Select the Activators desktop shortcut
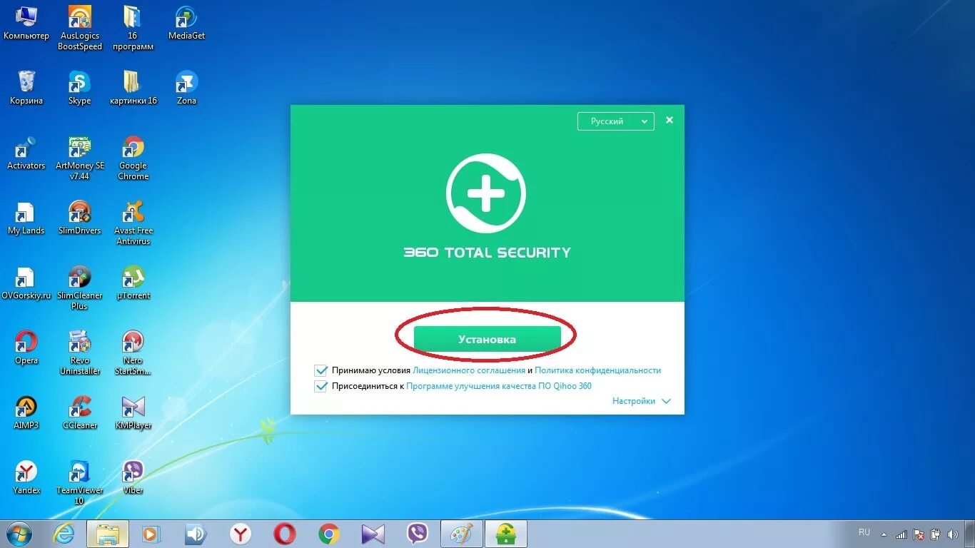Image resolution: width=975 pixels, height=548 pixels. coord(26,153)
